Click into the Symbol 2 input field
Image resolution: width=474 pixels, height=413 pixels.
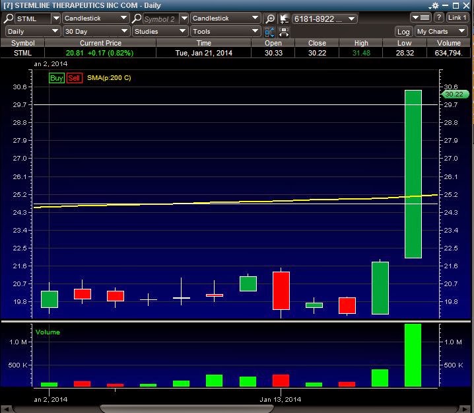click(x=161, y=19)
